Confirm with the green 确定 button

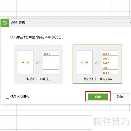(x=98, y=97)
